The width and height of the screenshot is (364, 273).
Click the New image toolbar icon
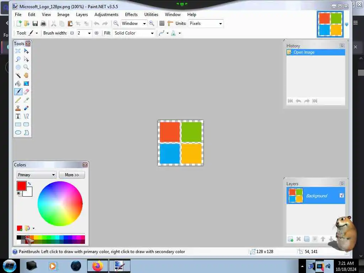(x=19, y=23)
